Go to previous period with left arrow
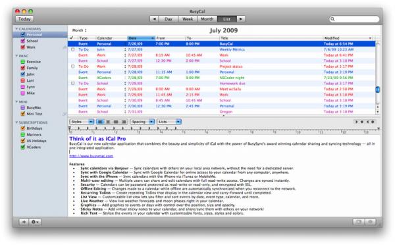 tap(154, 19)
